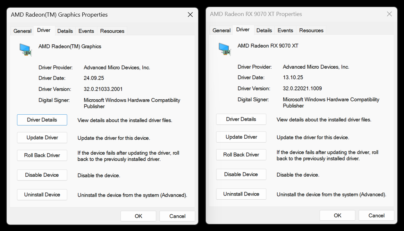Screen dimensions: 404x231
Task: Cancel the Radeon(TM) Graphics Properties dialog
Action: [177, 216]
